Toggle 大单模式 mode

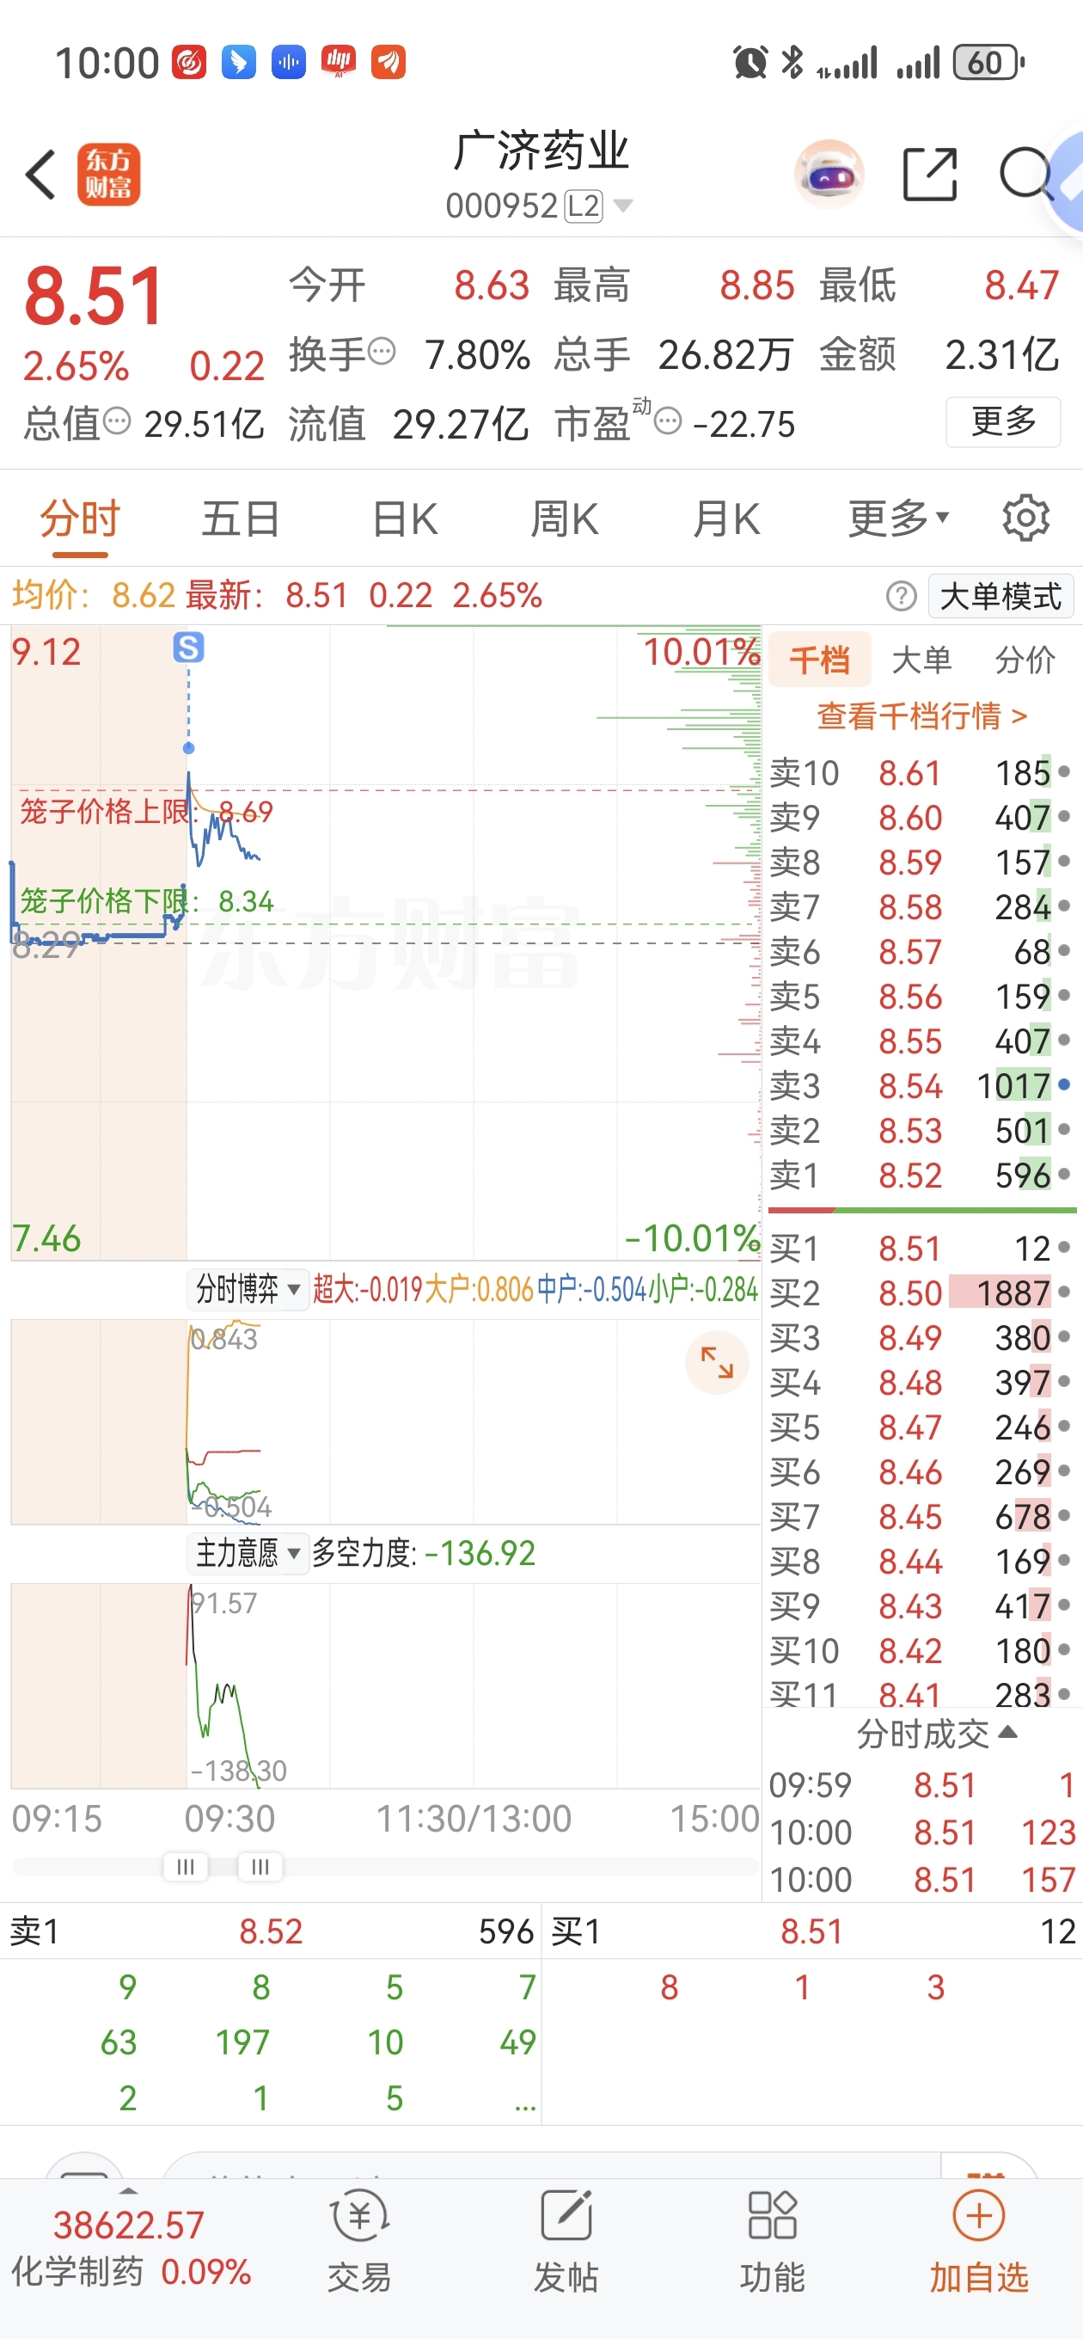point(1000,597)
